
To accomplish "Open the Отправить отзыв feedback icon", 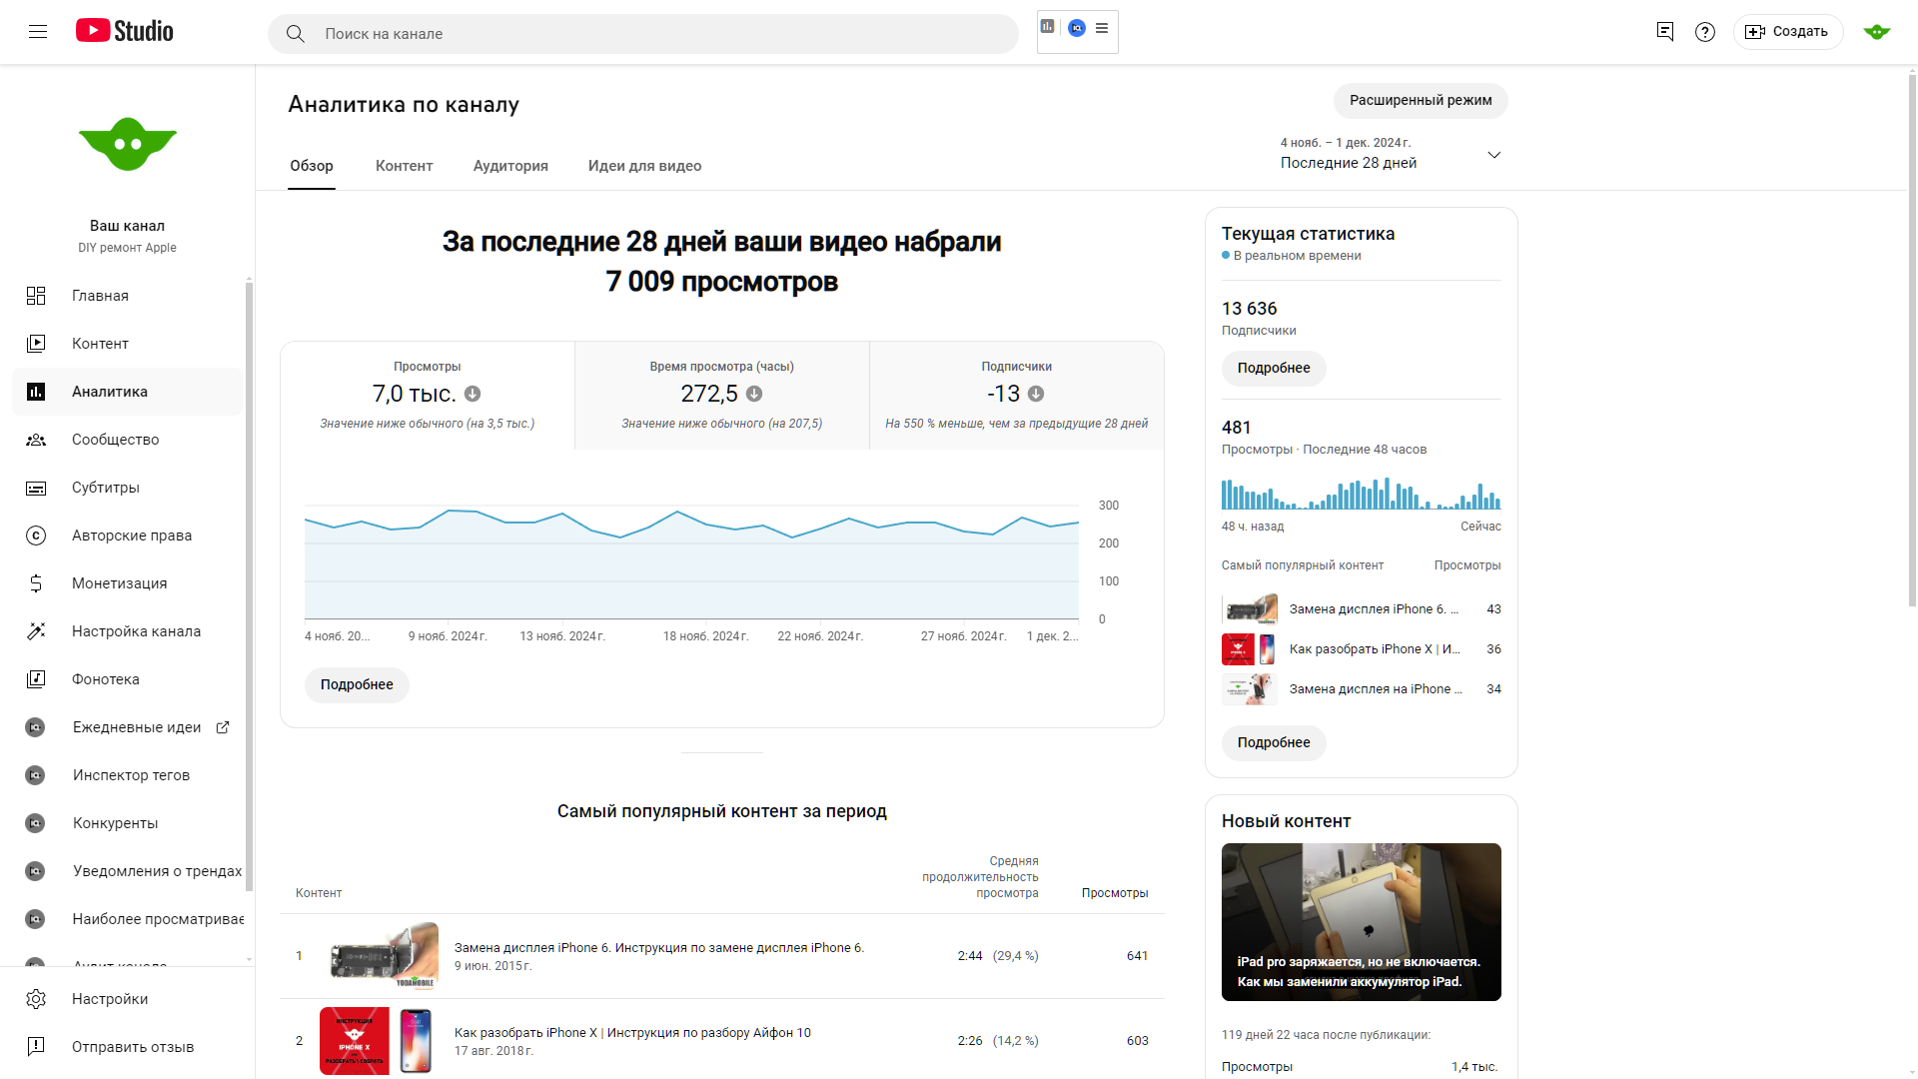I will (36, 1047).
